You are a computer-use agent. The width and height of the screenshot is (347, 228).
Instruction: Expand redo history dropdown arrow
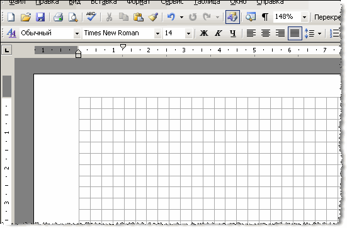(217, 17)
